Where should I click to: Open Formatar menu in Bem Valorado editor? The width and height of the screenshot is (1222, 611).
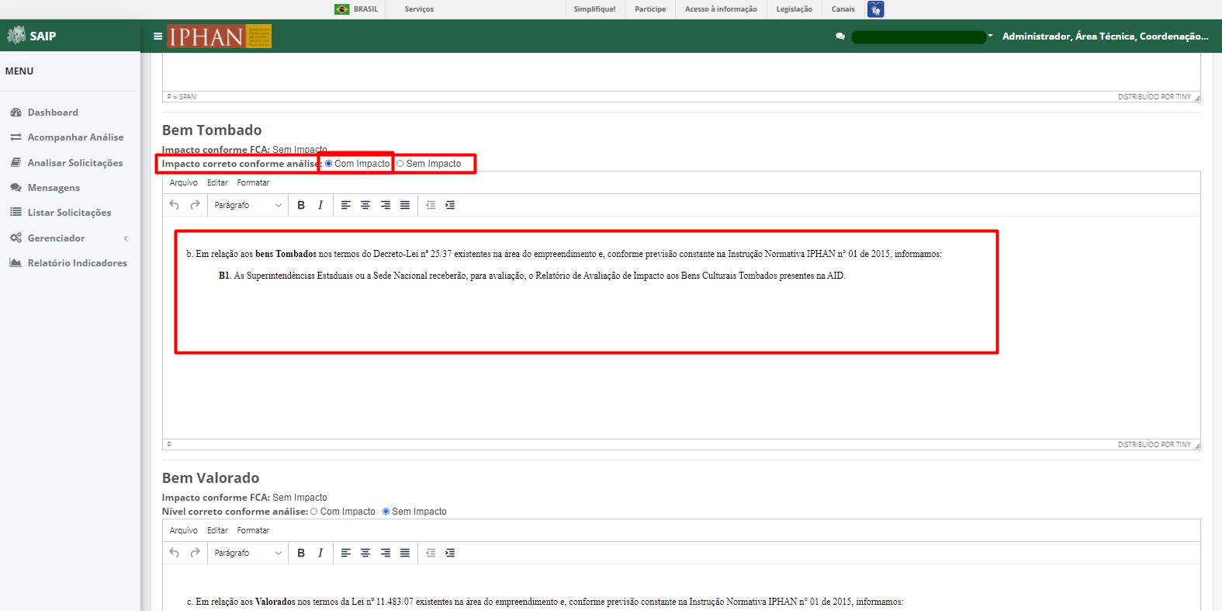[253, 530]
